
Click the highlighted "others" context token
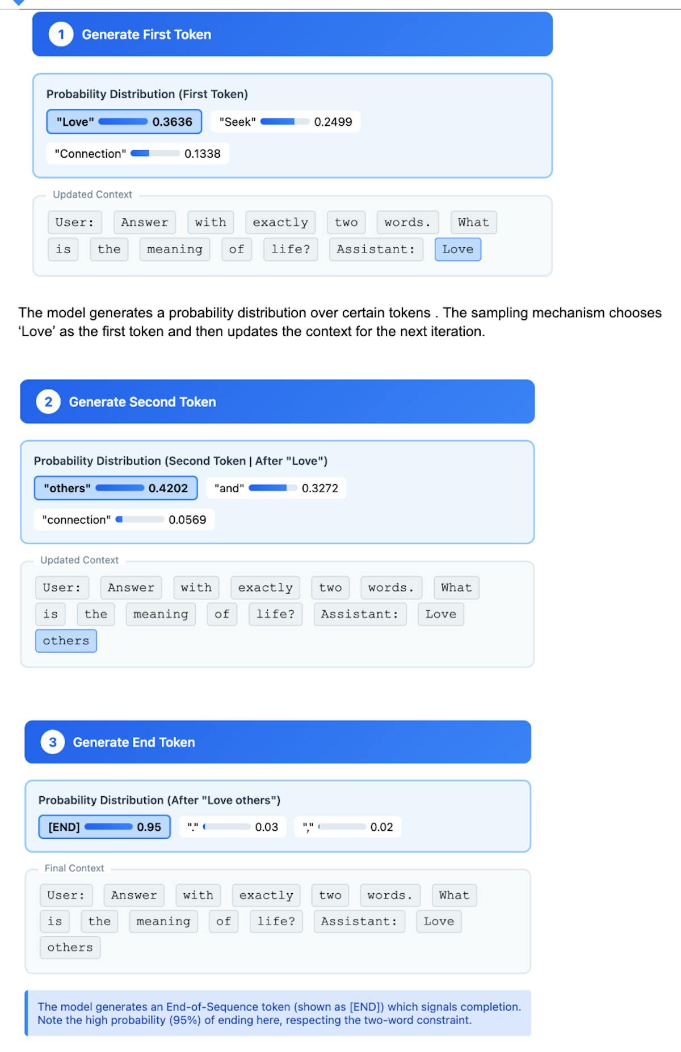click(x=66, y=641)
